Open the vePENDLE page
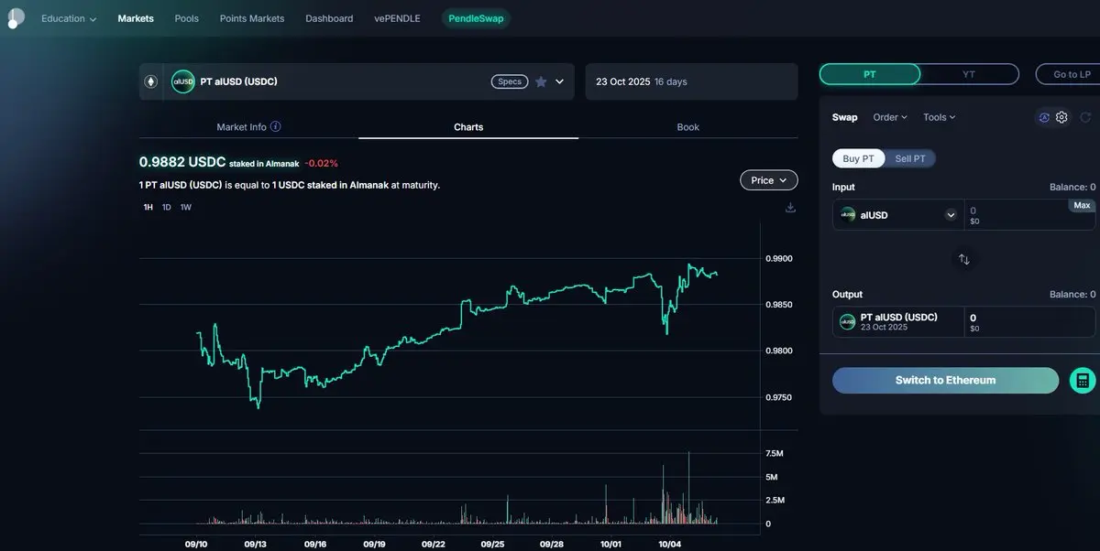Screen dimensions: 1100x551 [x=397, y=18]
